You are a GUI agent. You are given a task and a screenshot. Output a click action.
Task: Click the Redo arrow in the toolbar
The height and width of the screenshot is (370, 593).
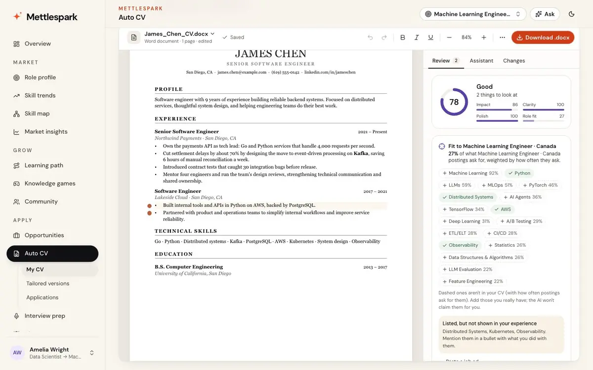[384, 37]
